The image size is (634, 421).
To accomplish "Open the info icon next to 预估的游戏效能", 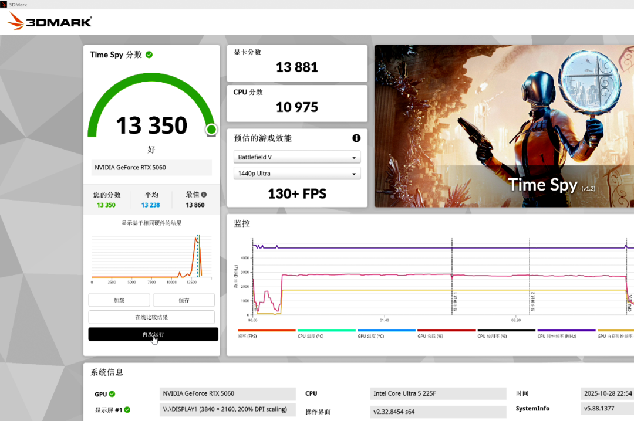I will click(356, 138).
